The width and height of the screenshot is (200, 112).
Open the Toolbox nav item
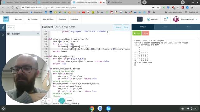(x=62, y=19)
